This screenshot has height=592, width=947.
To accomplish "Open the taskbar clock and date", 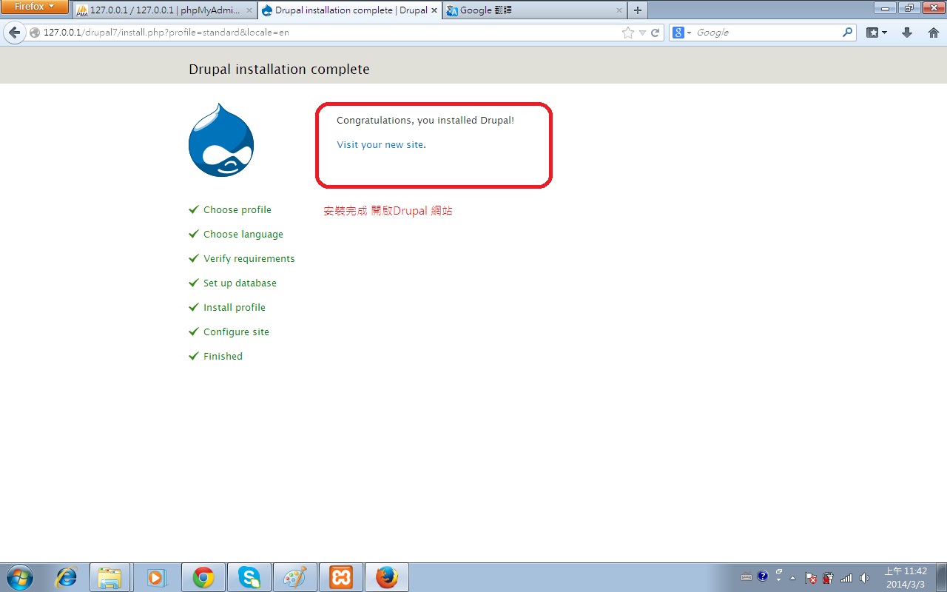I will tap(906, 577).
